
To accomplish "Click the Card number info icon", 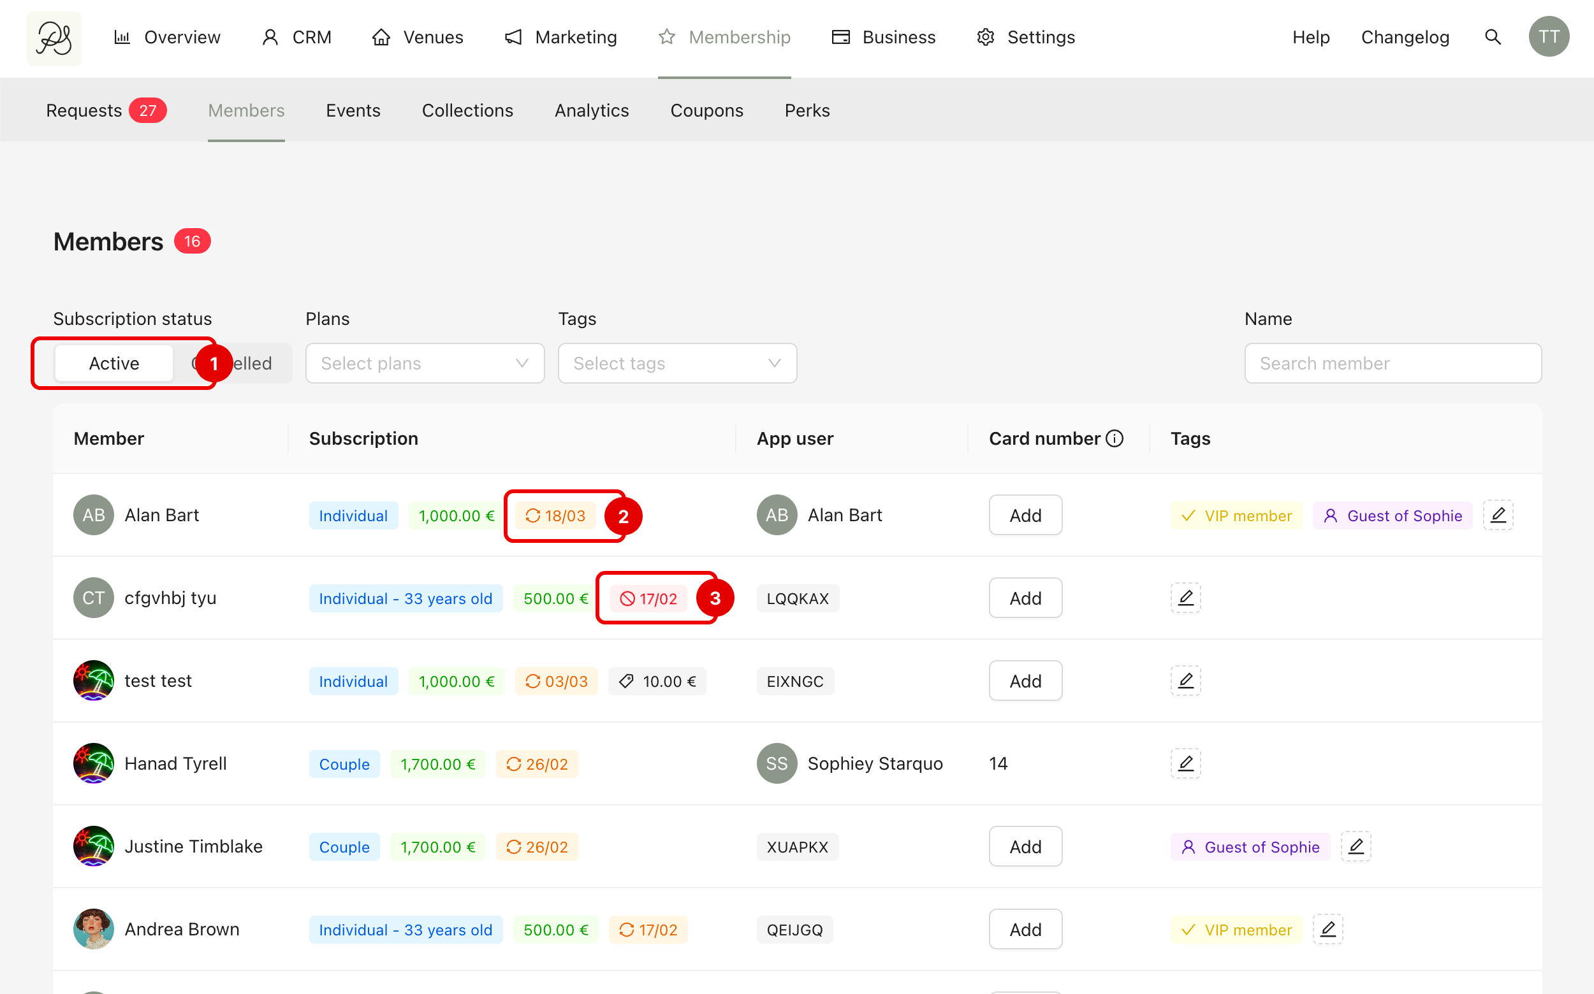I will [1115, 438].
